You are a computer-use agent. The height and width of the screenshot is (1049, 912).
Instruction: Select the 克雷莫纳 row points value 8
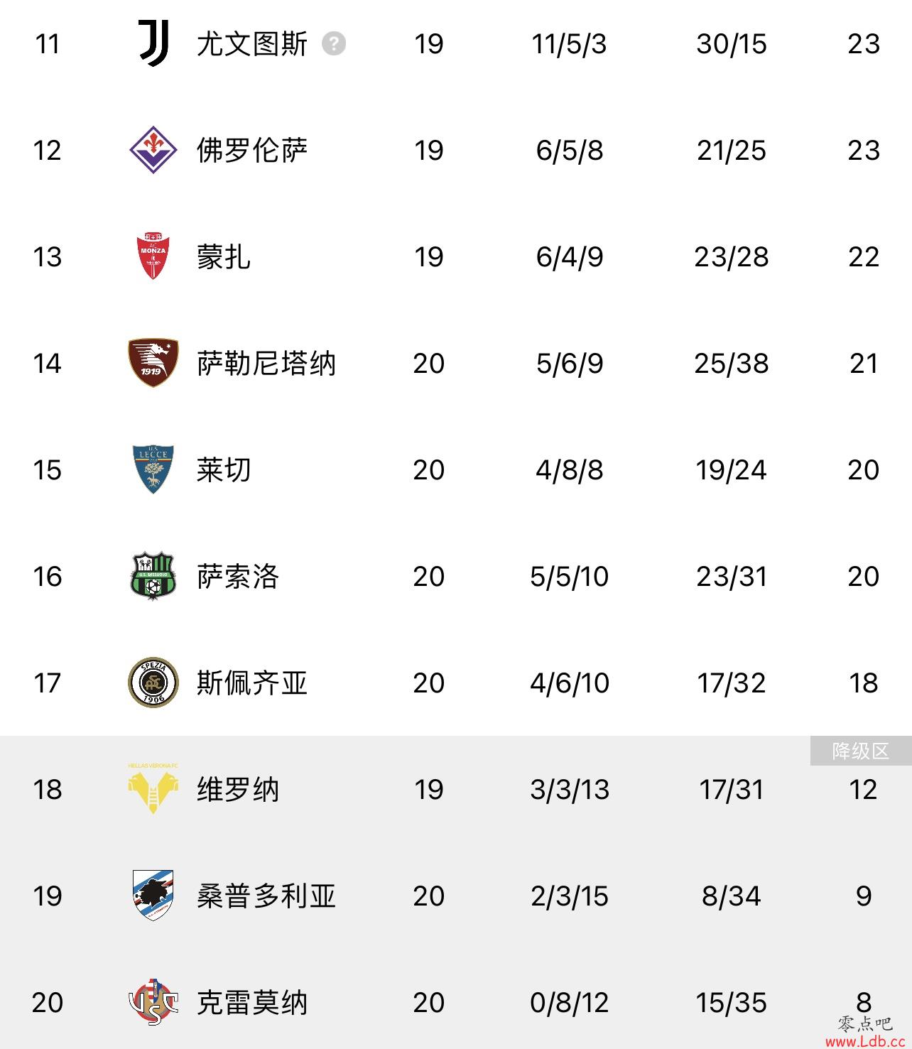coord(864,1002)
